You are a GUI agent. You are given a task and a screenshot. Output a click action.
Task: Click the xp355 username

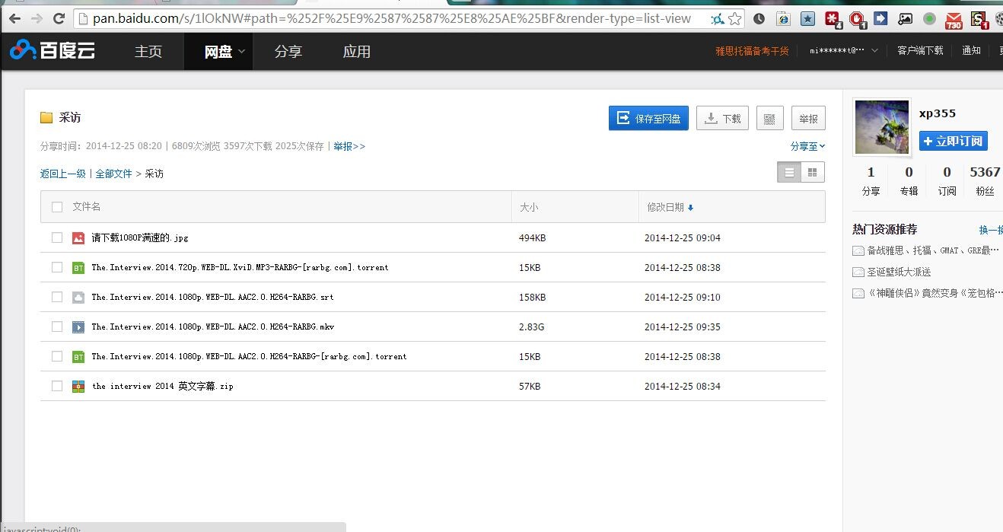tap(938, 113)
